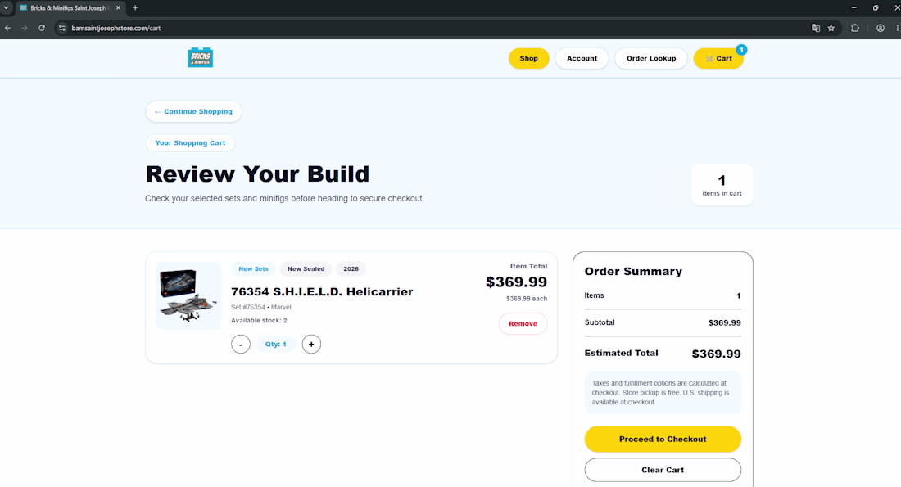This screenshot has width=901, height=487.
Task: Go back in browser history
Action: coord(7,28)
